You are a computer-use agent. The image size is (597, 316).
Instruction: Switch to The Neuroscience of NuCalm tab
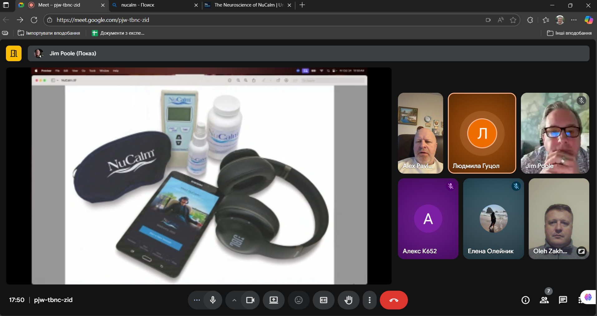(x=248, y=5)
